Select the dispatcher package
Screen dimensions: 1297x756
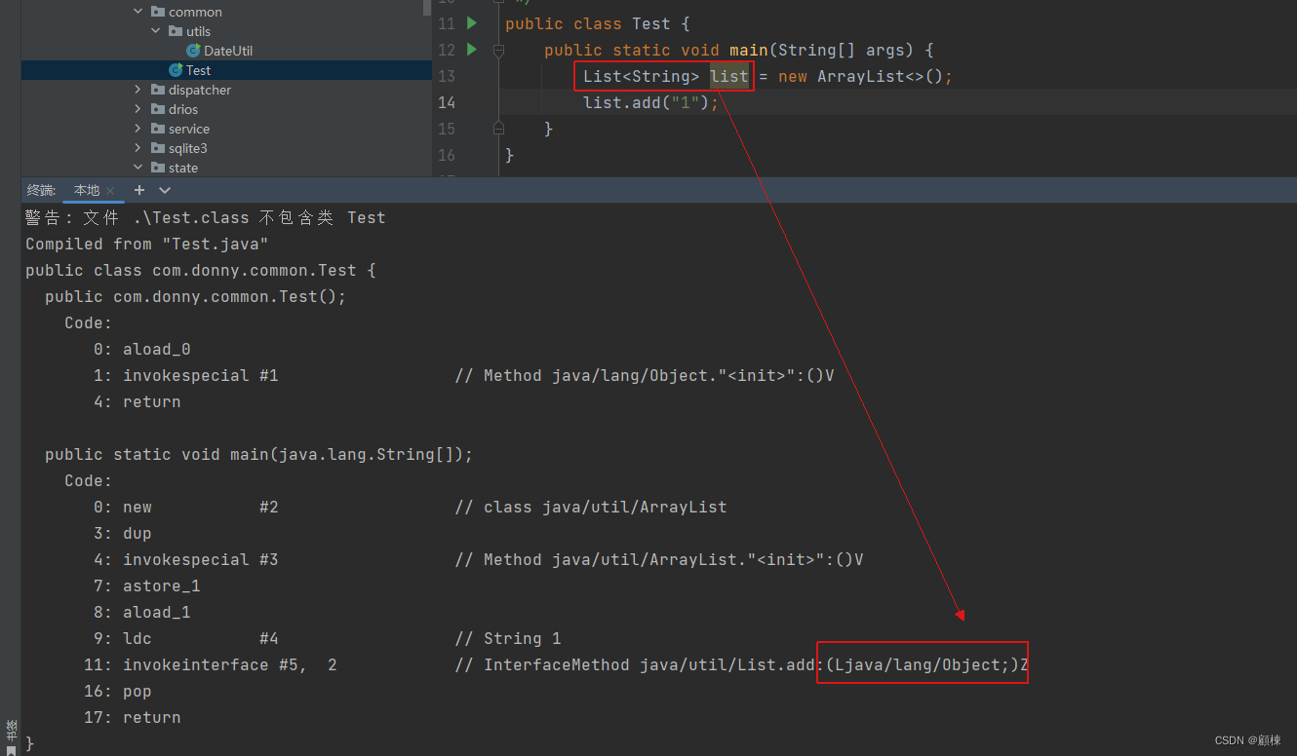tap(200, 90)
